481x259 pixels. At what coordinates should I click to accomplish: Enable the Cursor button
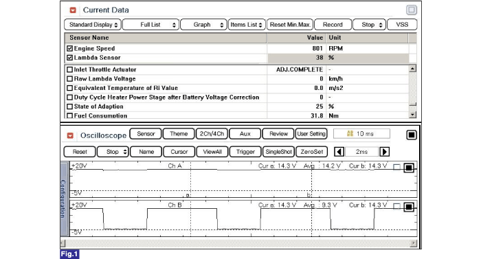pyautogui.click(x=179, y=152)
